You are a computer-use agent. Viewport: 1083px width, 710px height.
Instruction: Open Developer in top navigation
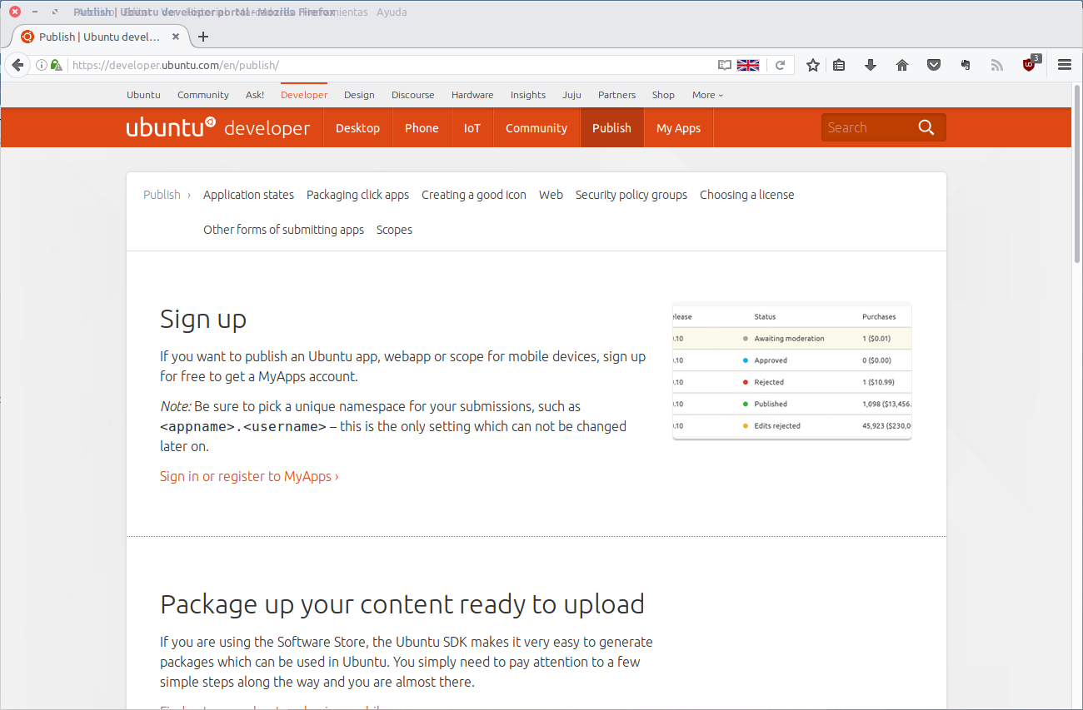click(304, 95)
